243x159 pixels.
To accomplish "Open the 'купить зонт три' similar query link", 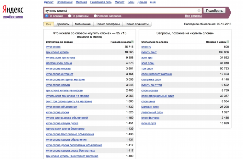I will click(x=152, y=85).
